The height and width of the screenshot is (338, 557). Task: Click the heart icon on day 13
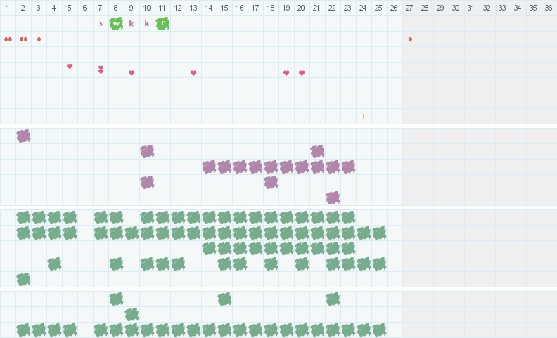pyautogui.click(x=193, y=73)
